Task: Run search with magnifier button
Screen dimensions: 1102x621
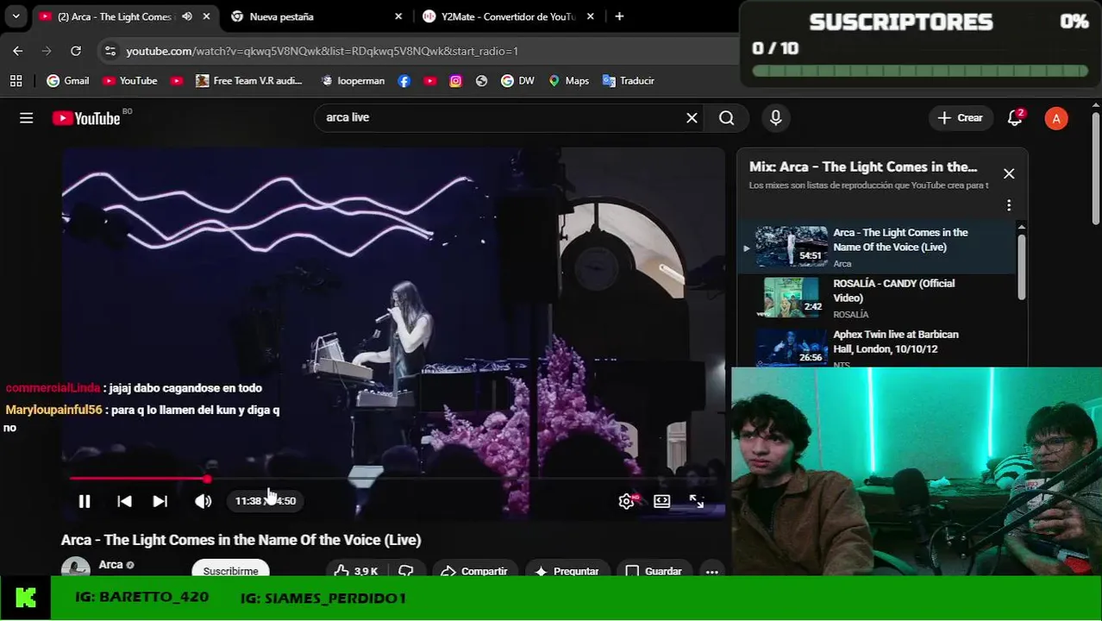Action: click(x=727, y=118)
